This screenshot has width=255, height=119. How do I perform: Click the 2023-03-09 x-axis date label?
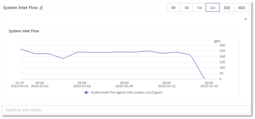pos(124,86)
